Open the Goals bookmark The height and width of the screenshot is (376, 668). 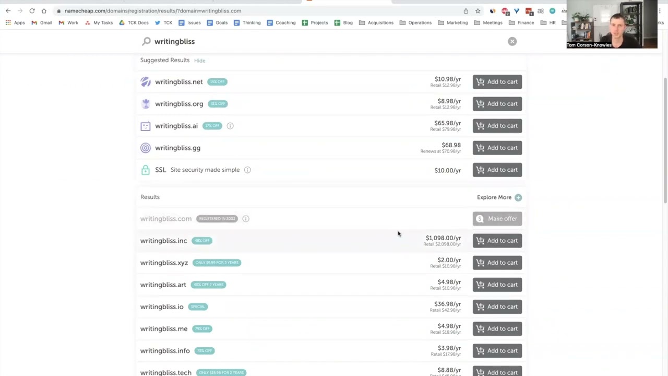tap(217, 22)
